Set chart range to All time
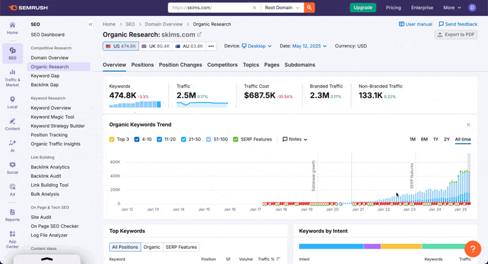 463,139
